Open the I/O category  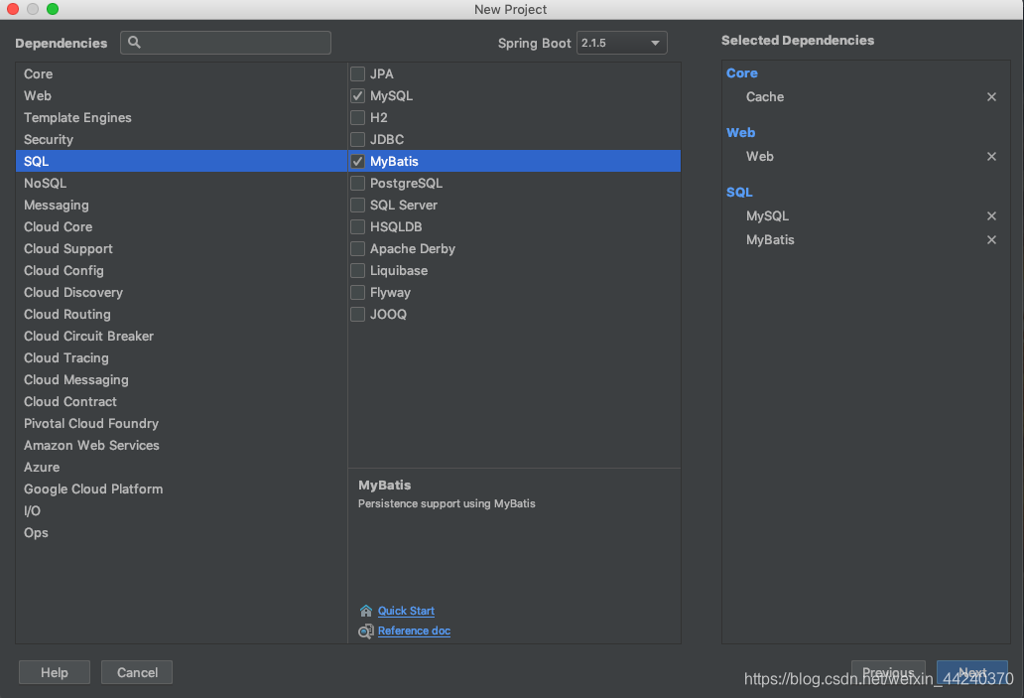(182, 511)
